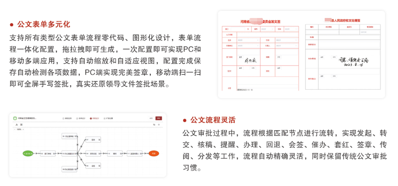The height and width of the screenshot is (186, 398).
Task: Select the orange 结束 end node
Action: 153,154
